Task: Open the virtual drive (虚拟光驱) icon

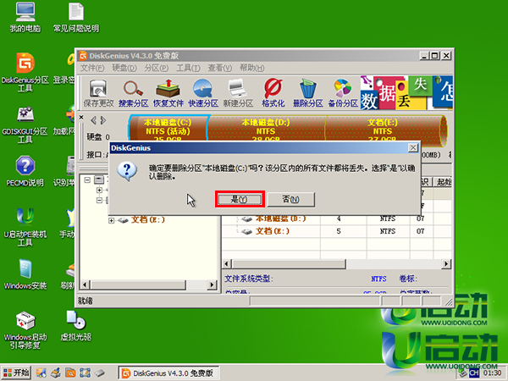Action: (x=76, y=326)
